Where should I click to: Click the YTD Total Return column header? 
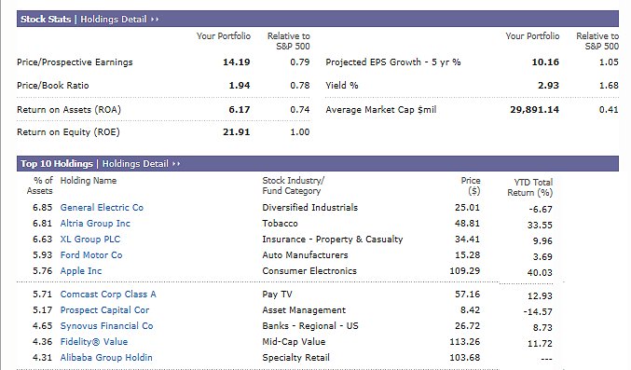pos(530,187)
